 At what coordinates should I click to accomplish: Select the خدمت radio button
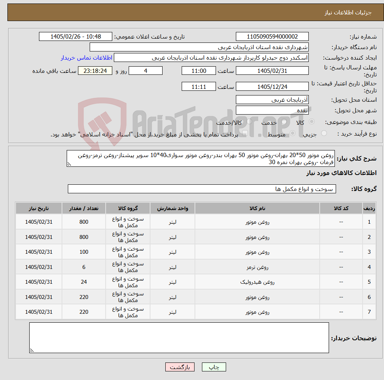284,122
